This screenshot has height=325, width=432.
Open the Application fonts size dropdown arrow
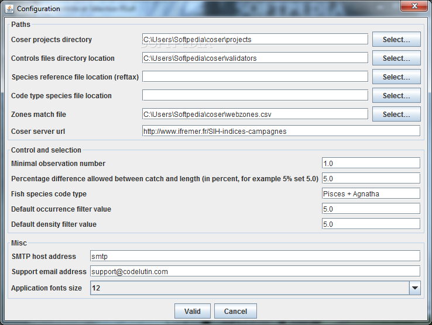414,288
